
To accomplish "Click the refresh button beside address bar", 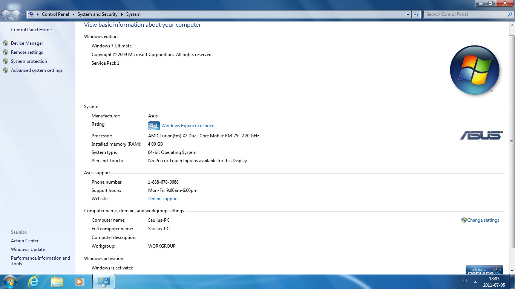I will (416, 14).
